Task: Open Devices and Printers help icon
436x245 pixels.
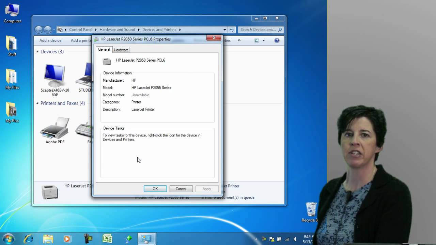Action: (x=277, y=40)
